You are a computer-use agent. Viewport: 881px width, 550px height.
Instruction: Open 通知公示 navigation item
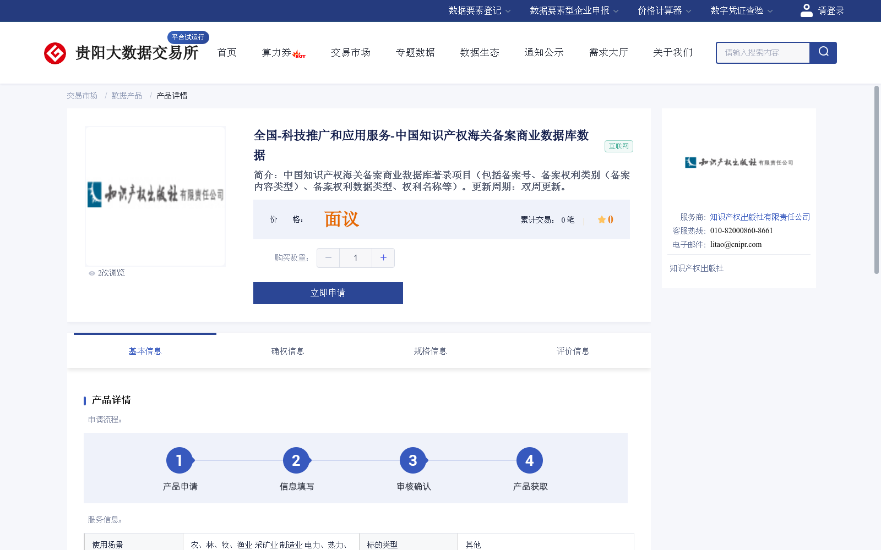coord(544,52)
